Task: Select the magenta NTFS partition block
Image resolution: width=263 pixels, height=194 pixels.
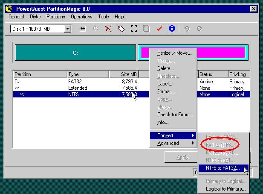Action: (193, 53)
